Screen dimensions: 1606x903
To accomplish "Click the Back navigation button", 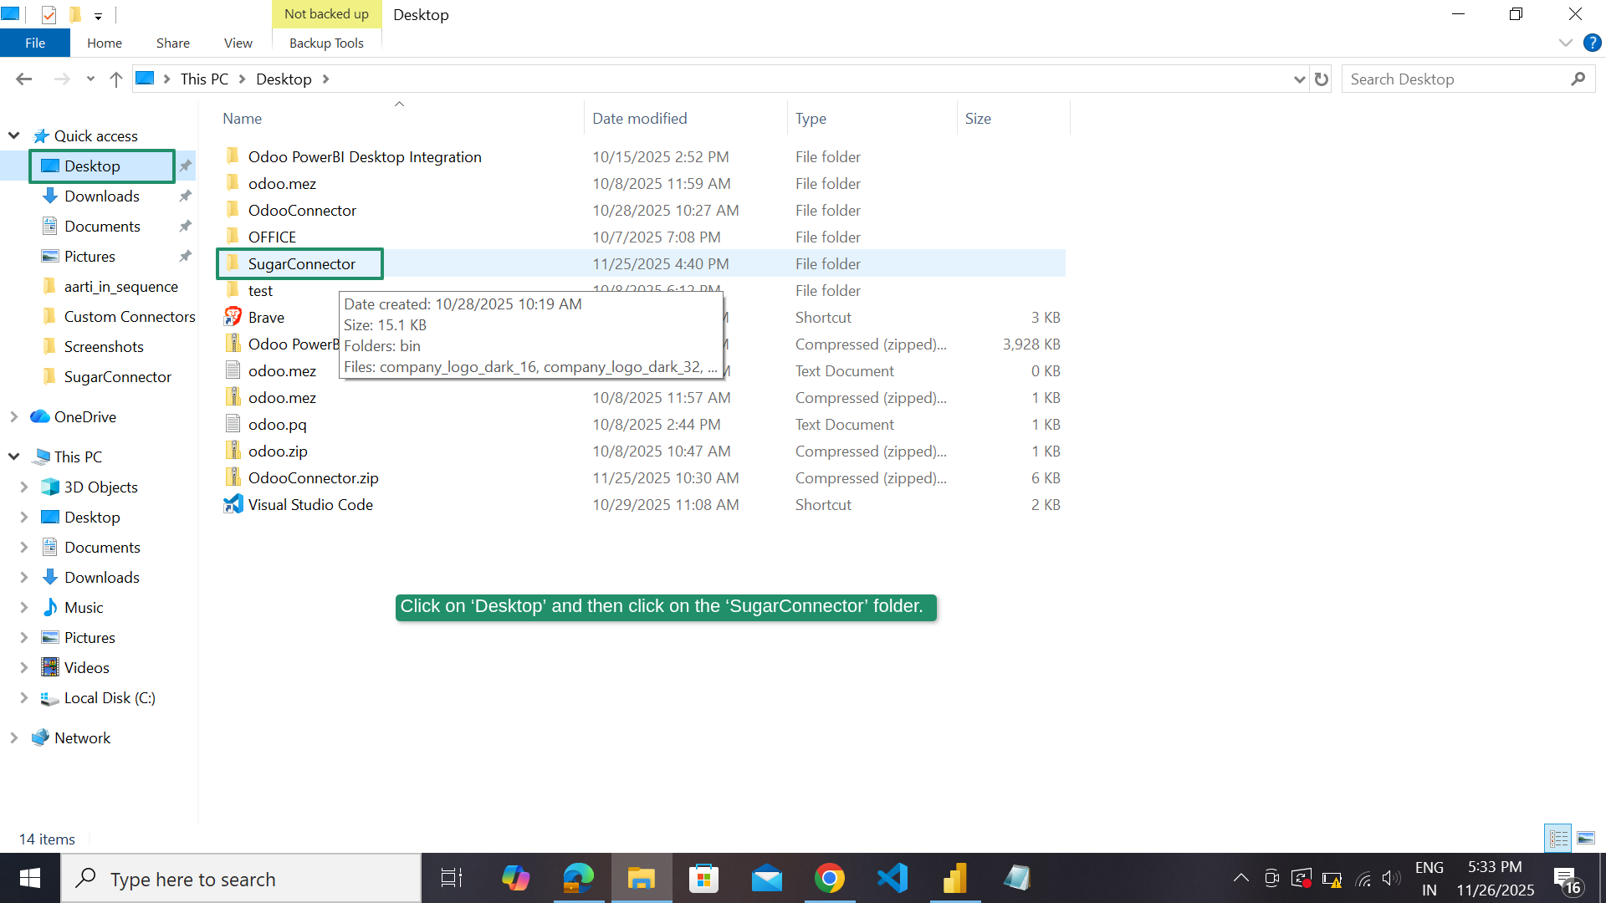I will 23,78.
